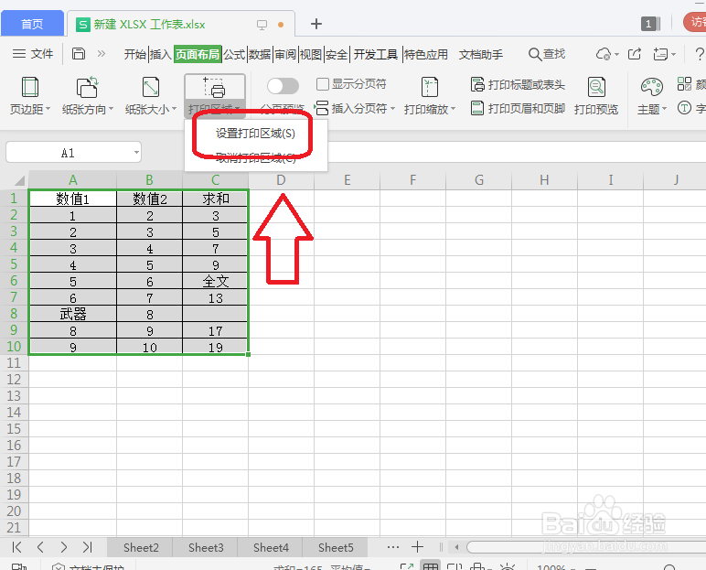706x570 pixels.
Task: Switch to Sheet3 tab
Action: tap(206, 547)
